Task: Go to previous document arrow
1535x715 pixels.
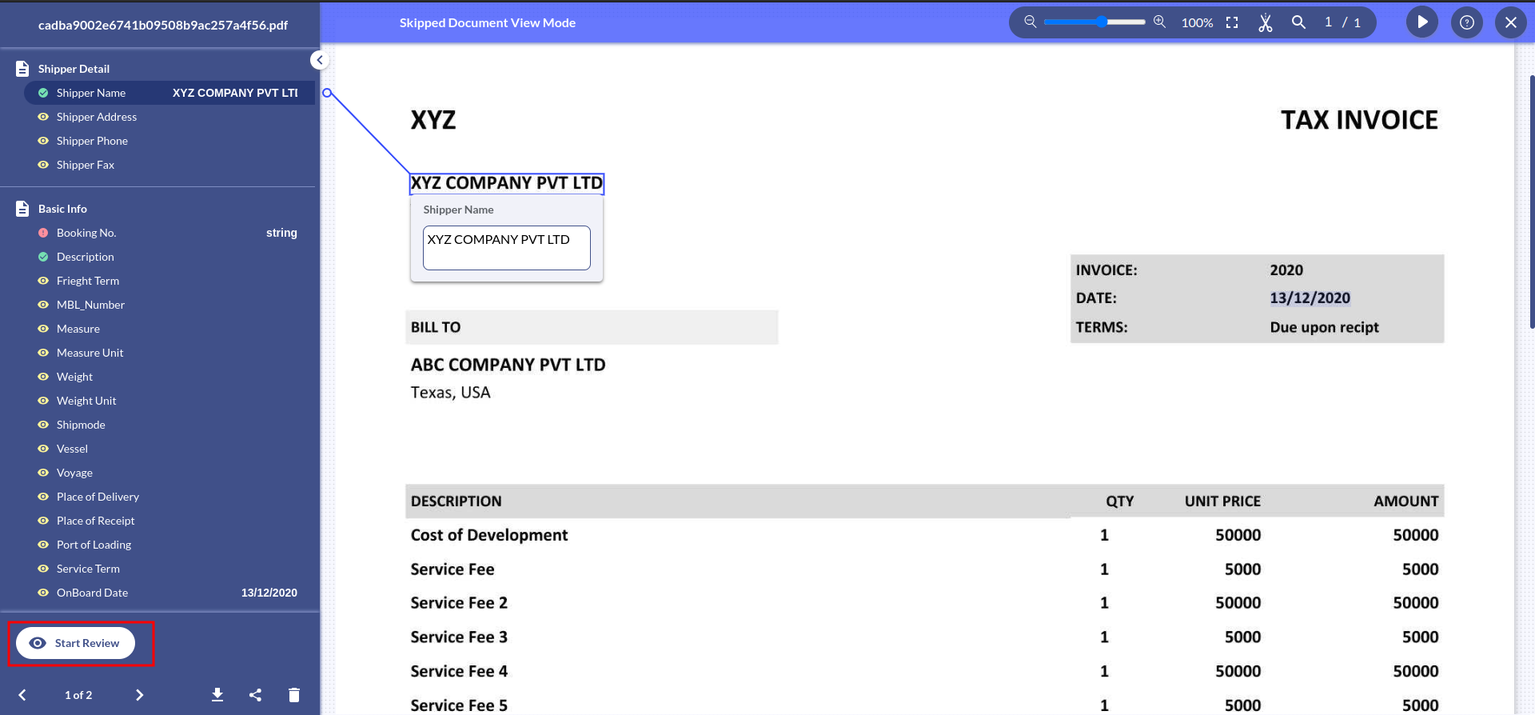Action: [x=22, y=695]
